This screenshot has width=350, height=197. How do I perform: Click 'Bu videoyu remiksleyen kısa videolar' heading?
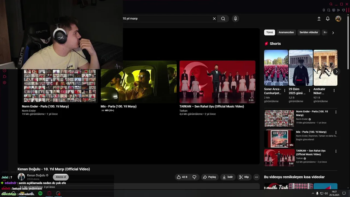click(294, 177)
